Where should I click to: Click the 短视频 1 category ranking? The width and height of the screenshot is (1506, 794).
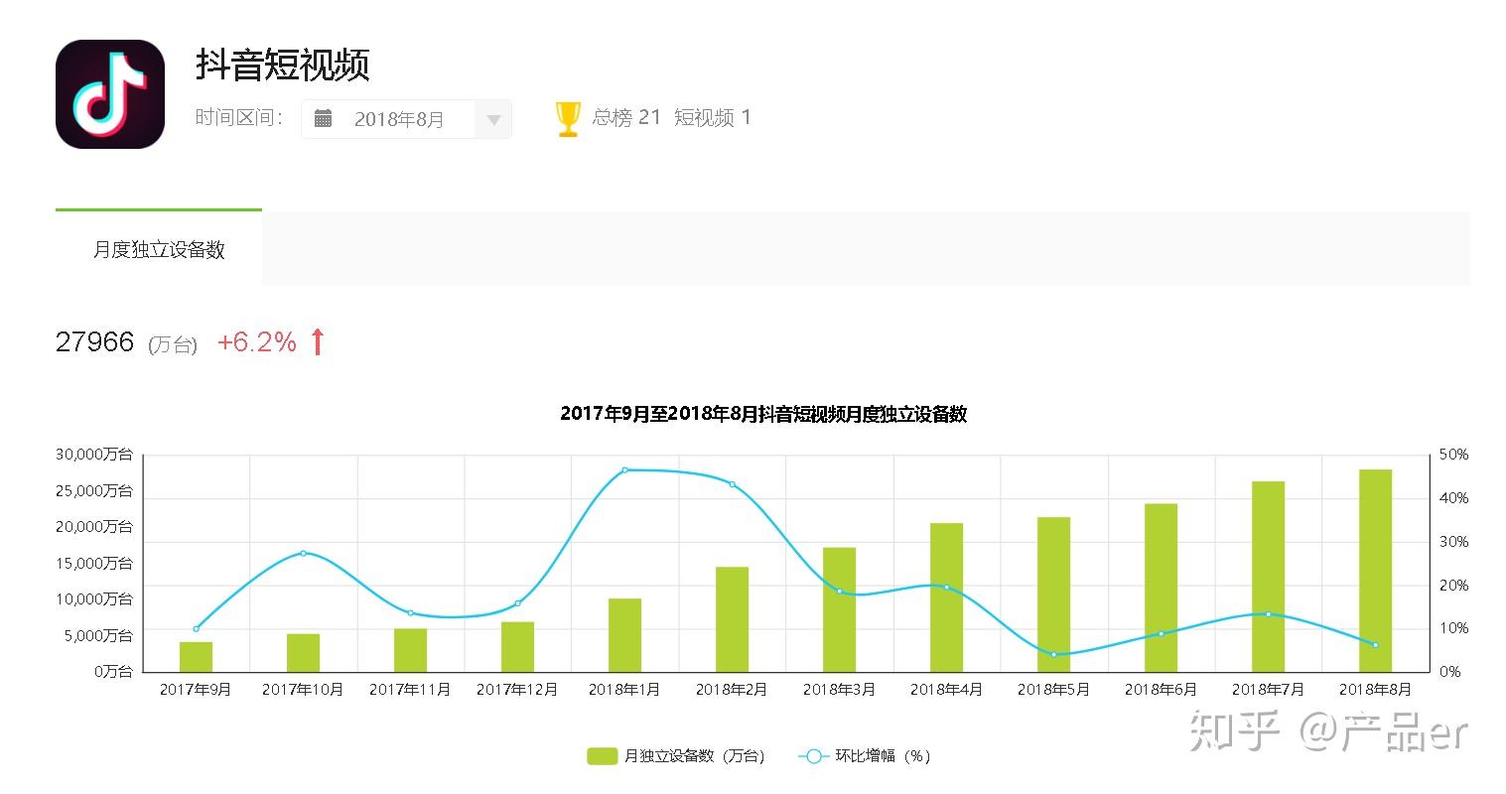[713, 117]
